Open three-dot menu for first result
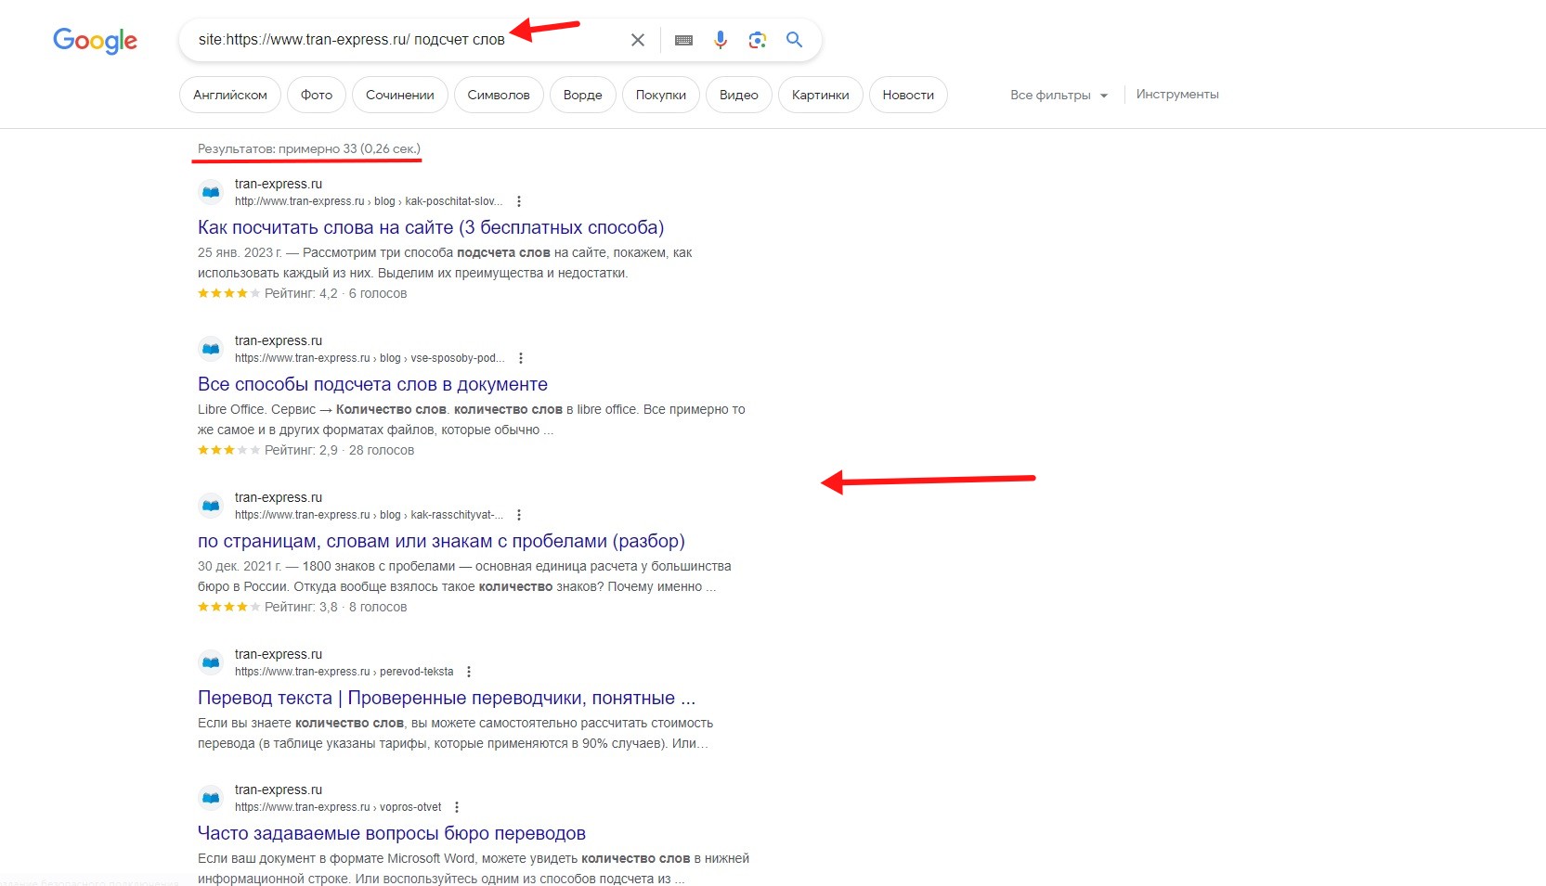 (x=519, y=201)
